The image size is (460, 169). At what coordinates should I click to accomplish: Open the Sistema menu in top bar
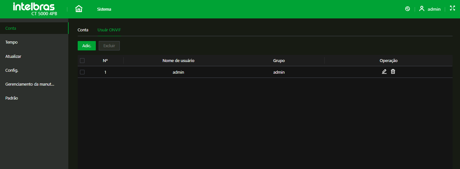(104, 9)
